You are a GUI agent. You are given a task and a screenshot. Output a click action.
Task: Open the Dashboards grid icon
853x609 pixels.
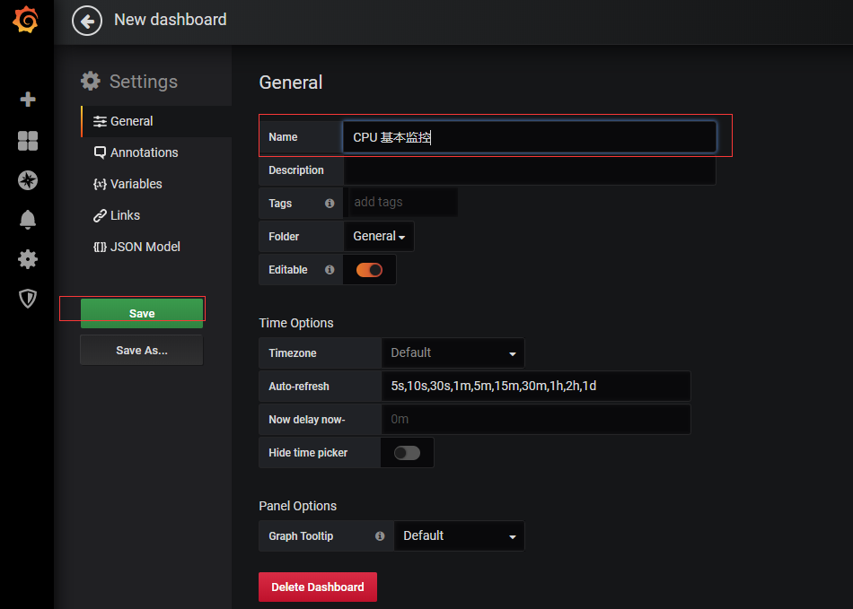(x=28, y=141)
